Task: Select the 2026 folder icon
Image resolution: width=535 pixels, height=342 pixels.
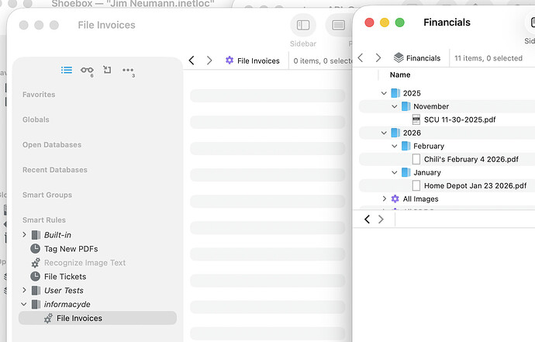Action: coord(395,133)
